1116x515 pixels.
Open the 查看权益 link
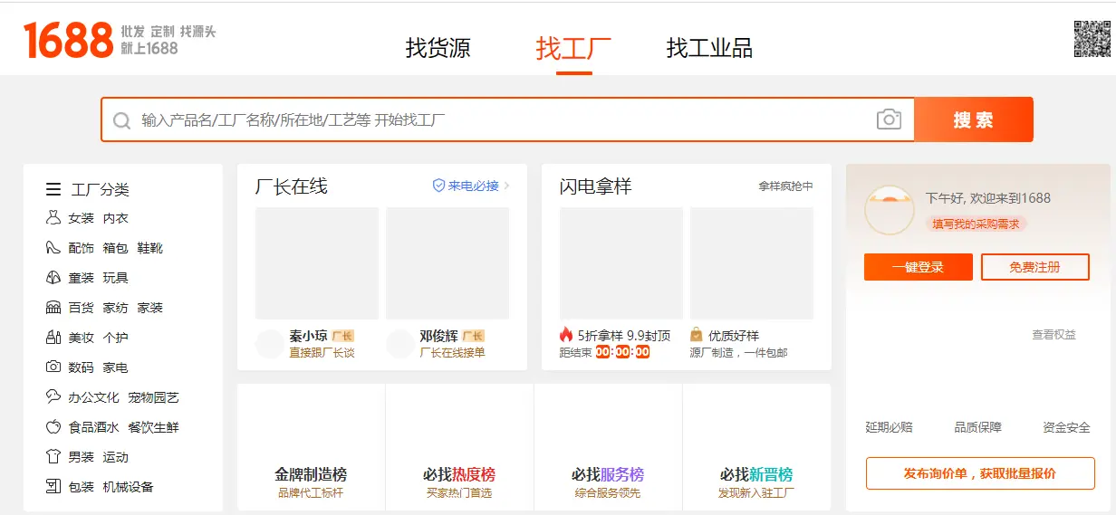tap(1053, 335)
